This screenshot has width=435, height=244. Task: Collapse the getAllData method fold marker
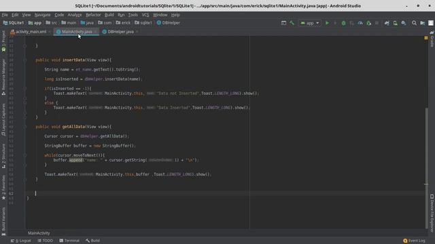click(24, 127)
